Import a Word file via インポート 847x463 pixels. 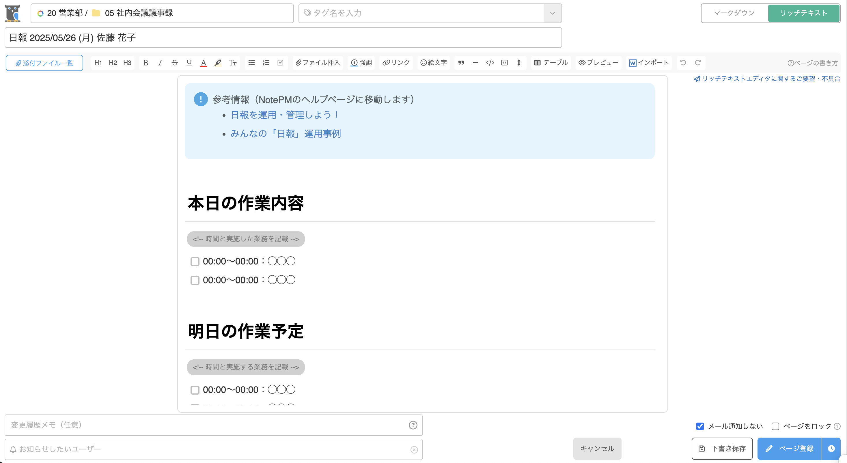pos(649,63)
